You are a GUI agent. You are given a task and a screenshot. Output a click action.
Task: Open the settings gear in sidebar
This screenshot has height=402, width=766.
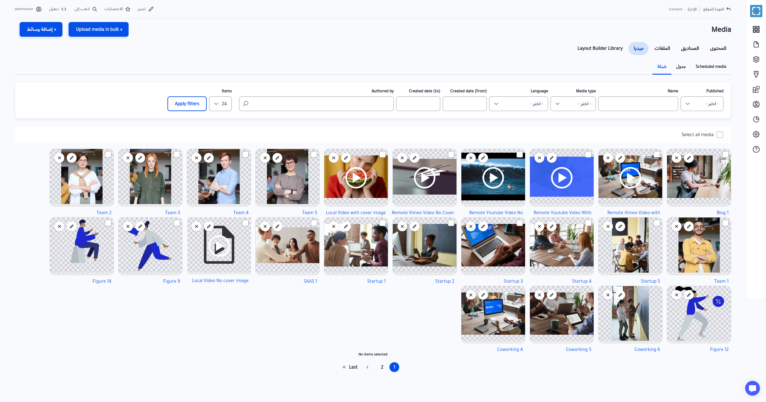tap(756, 134)
